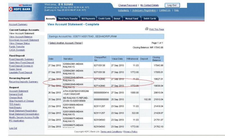
Task: Open the Help link
Action: click(176, 10)
